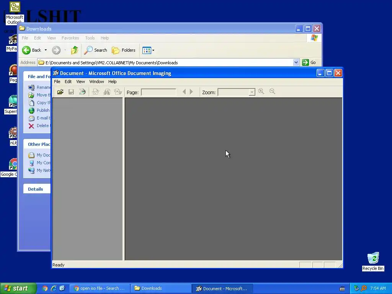The width and height of the screenshot is (392, 294).
Task: Click the Start button
Action: pyautogui.click(x=18, y=289)
